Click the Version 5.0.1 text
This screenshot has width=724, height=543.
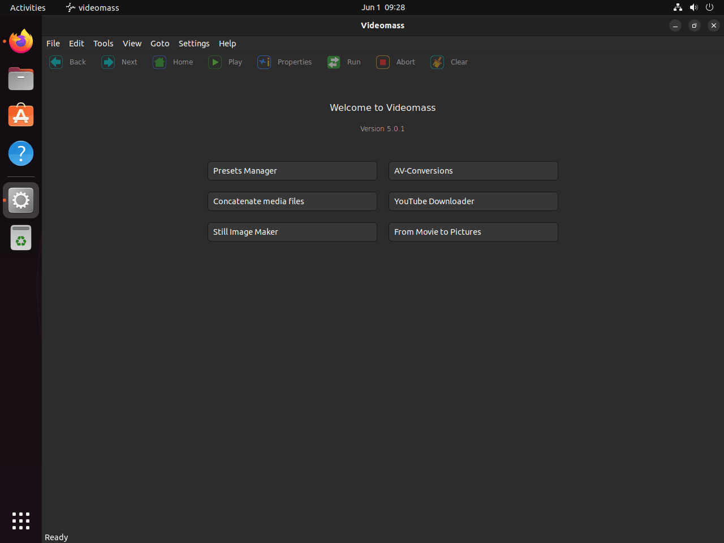point(382,129)
